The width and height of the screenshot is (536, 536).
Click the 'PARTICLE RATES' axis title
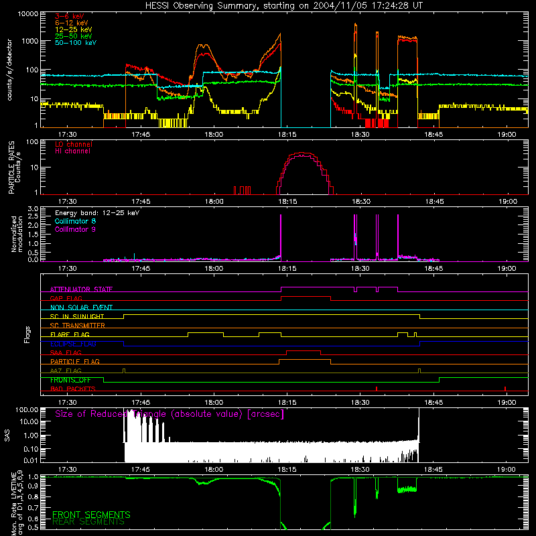[x=11, y=167]
